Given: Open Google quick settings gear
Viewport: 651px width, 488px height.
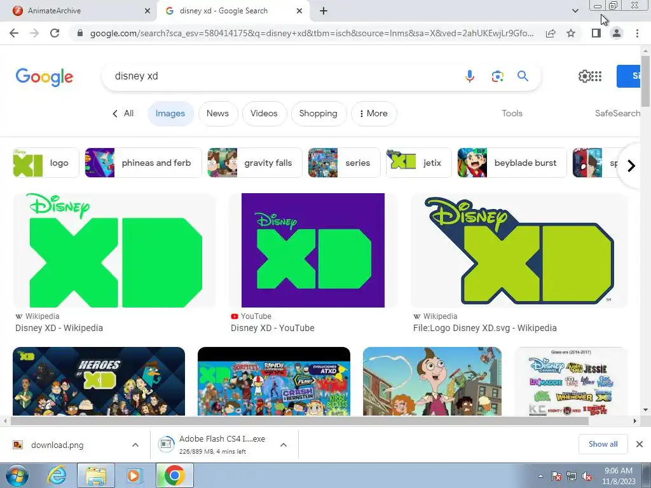Looking at the screenshot, I should (584, 76).
